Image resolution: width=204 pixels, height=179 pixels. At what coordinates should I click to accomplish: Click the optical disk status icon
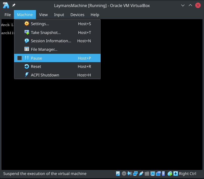124,173
